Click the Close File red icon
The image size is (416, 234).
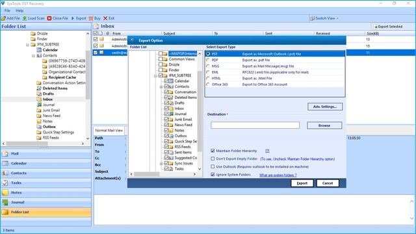click(49, 18)
